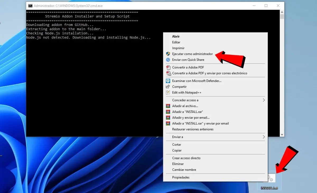Click the shield icon for Ejecutar como administrador

[168, 54]
